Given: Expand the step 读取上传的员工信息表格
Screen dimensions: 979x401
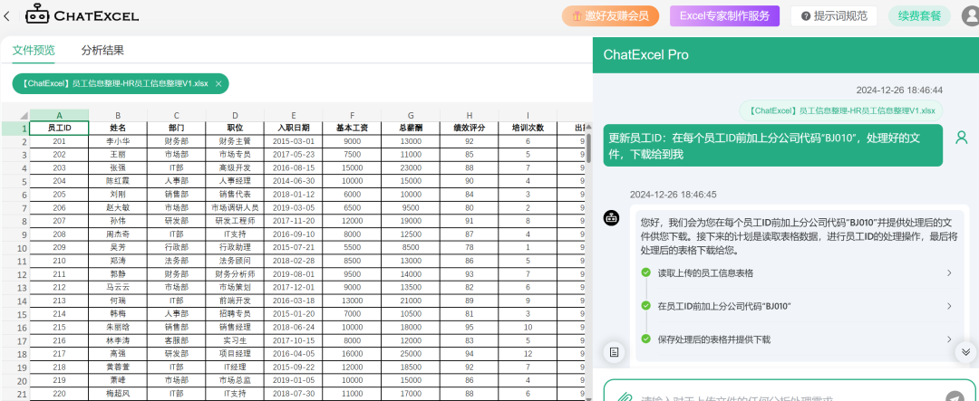Looking at the screenshot, I should pyautogui.click(x=949, y=272).
